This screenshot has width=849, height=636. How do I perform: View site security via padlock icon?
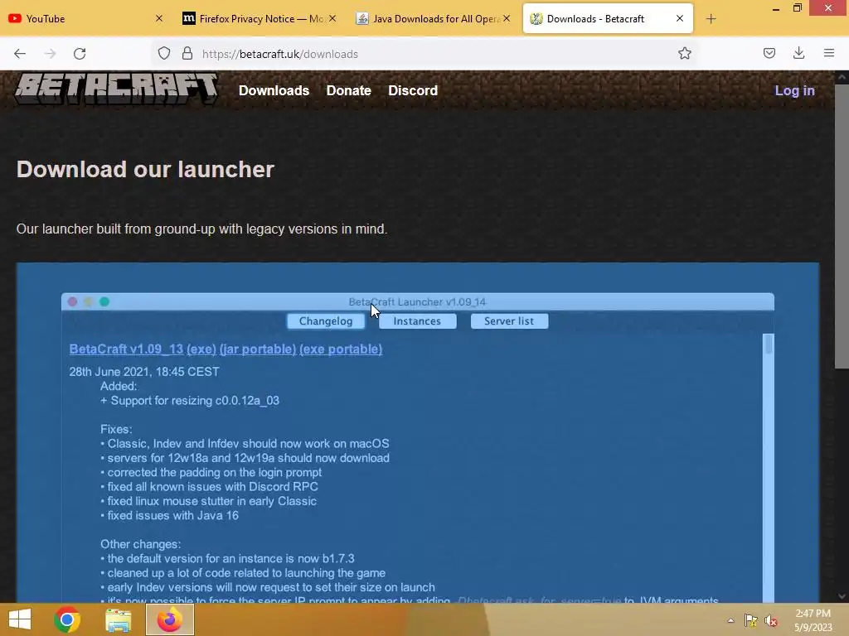[187, 53]
